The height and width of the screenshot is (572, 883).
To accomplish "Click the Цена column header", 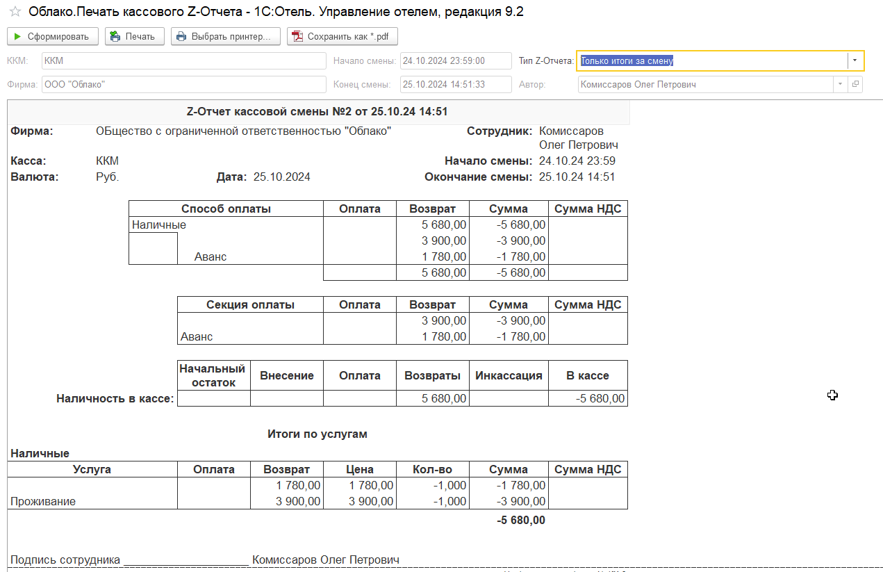I will tap(360, 469).
